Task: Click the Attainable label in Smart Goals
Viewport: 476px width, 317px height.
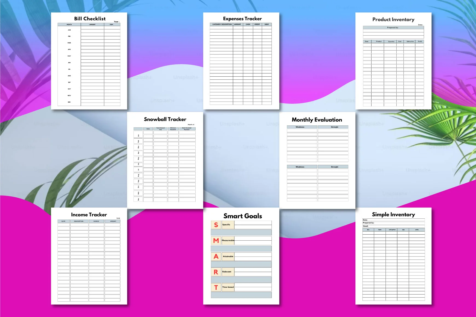Action: 228,256
